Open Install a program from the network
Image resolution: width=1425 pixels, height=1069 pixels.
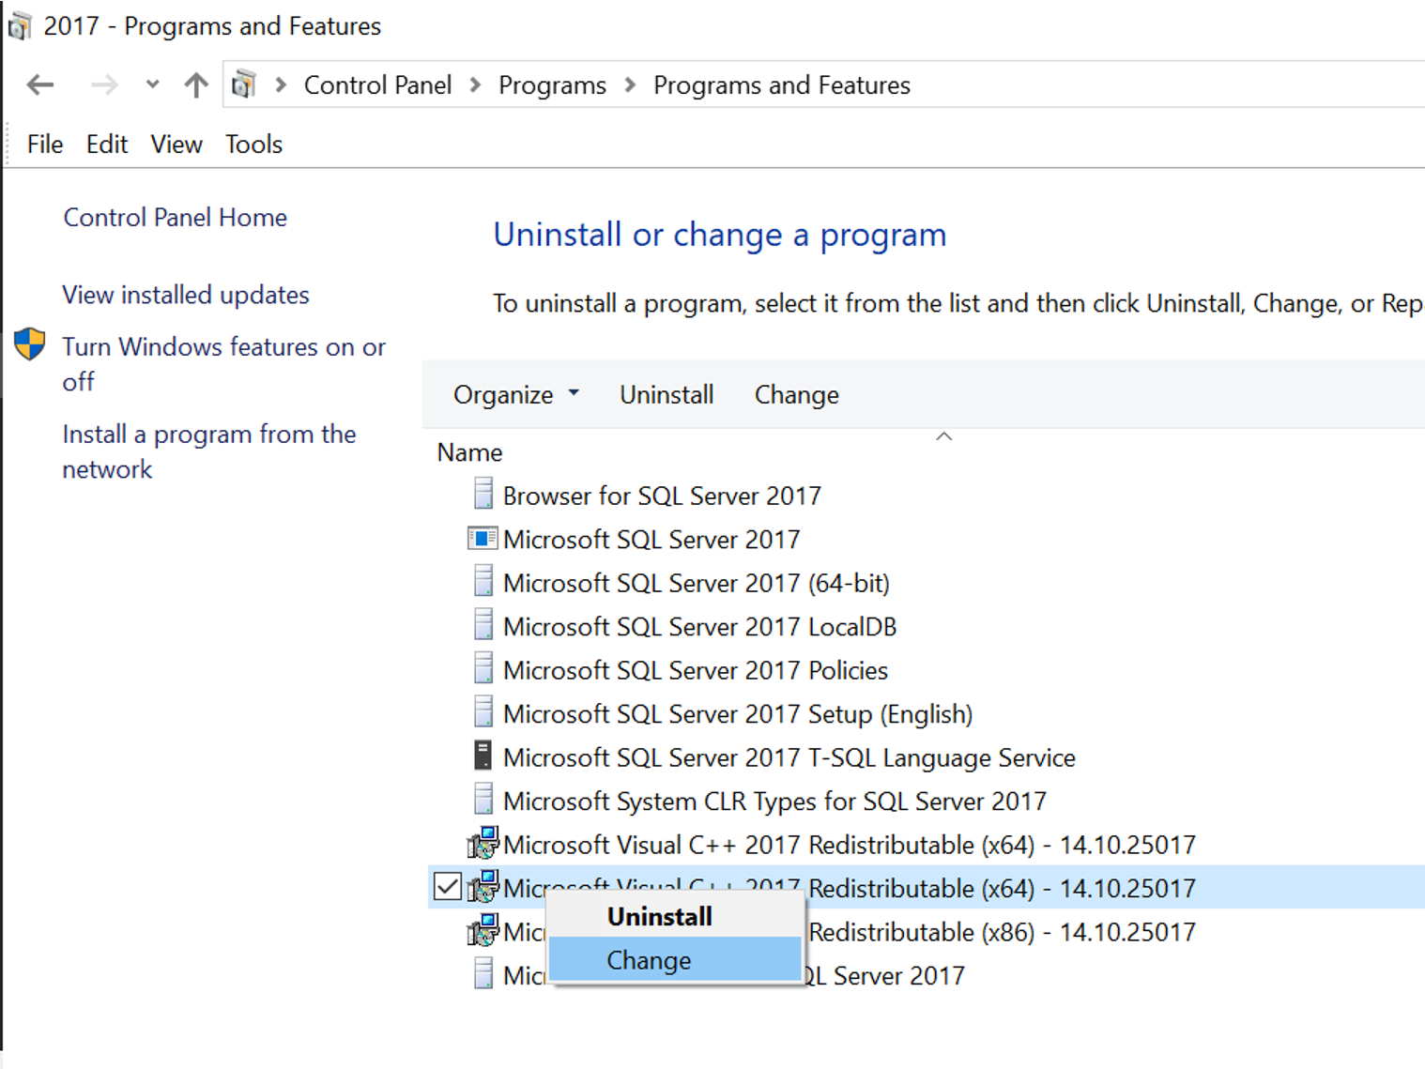(208, 451)
